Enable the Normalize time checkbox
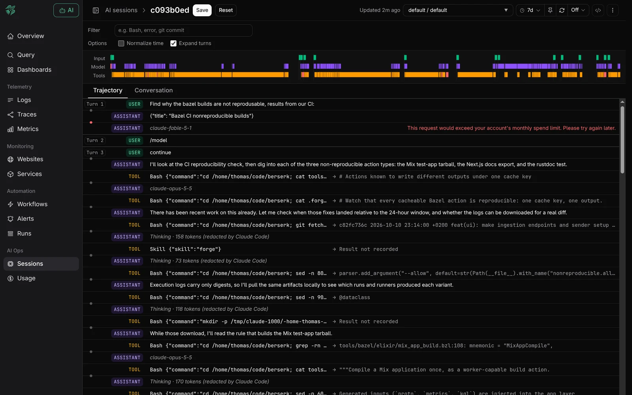Image resolution: width=632 pixels, height=395 pixels. pos(121,43)
